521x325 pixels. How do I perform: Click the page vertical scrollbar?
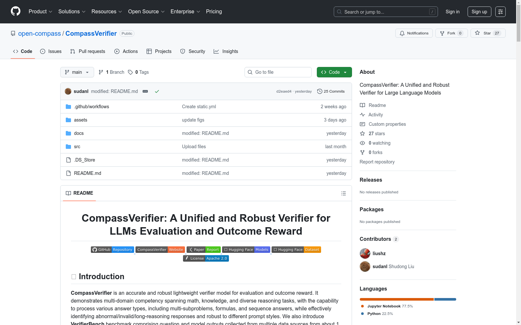click(x=518, y=162)
